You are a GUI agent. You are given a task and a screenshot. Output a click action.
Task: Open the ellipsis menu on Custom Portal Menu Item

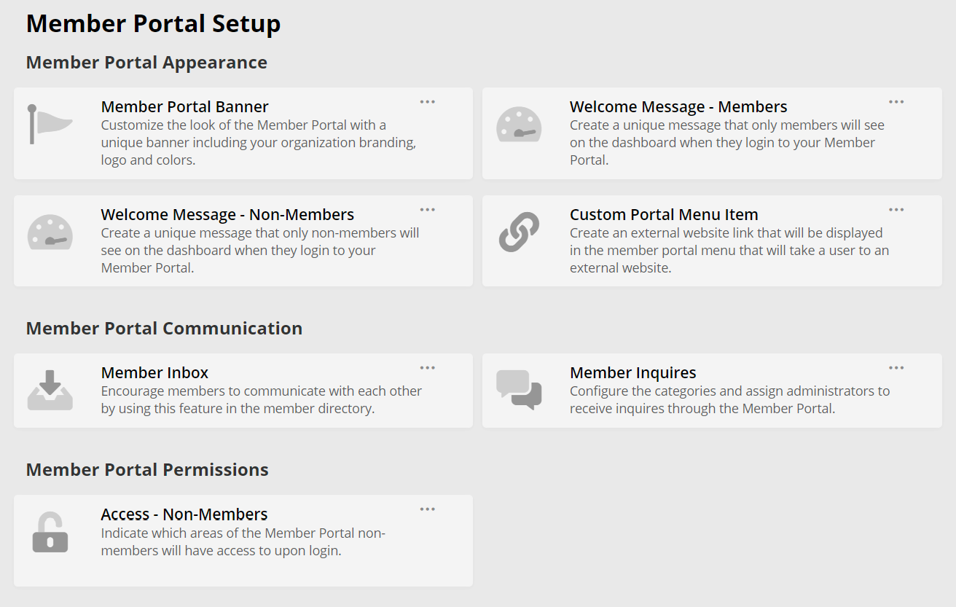[x=896, y=209]
